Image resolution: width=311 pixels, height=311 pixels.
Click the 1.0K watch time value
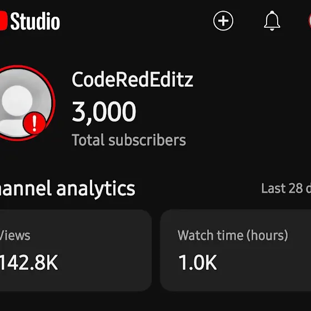198,262
